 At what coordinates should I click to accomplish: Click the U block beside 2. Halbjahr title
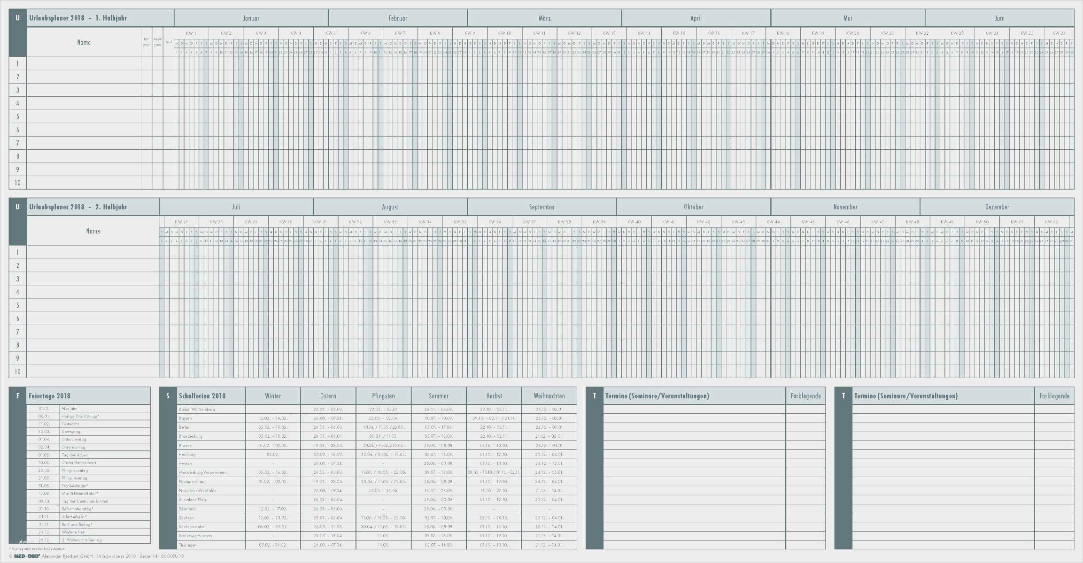click(17, 207)
